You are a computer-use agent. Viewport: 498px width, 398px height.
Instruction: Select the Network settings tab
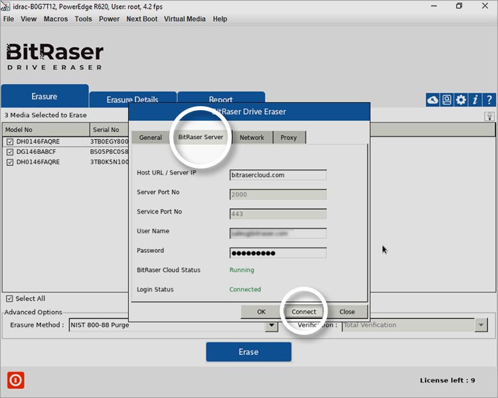point(252,137)
